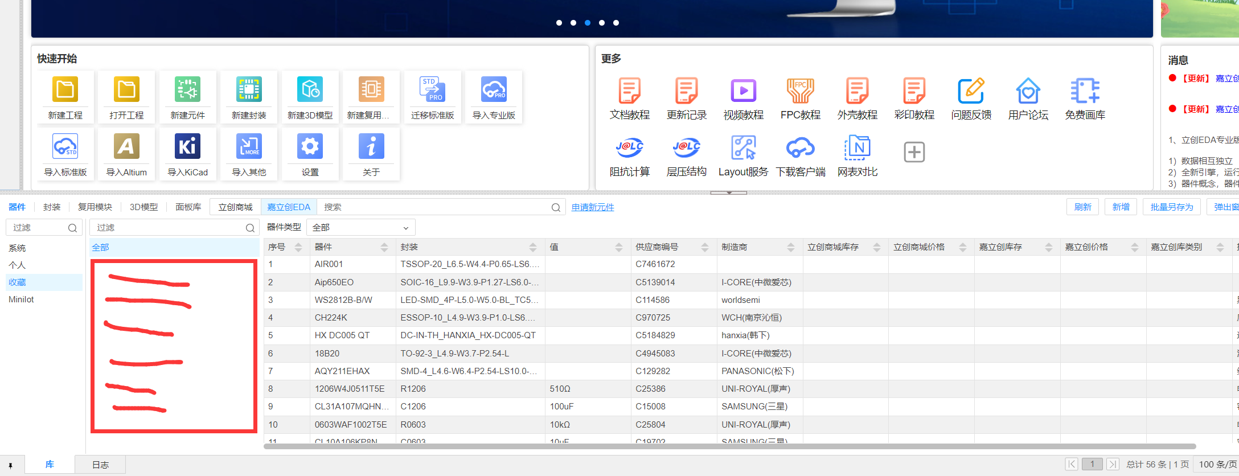Click the 导入Altium icon
This screenshot has width=1239, height=476.
coord(126,147)
